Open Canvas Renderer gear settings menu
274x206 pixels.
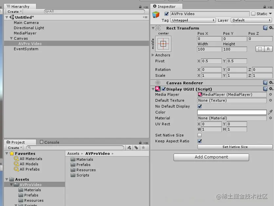coord(271,82)
